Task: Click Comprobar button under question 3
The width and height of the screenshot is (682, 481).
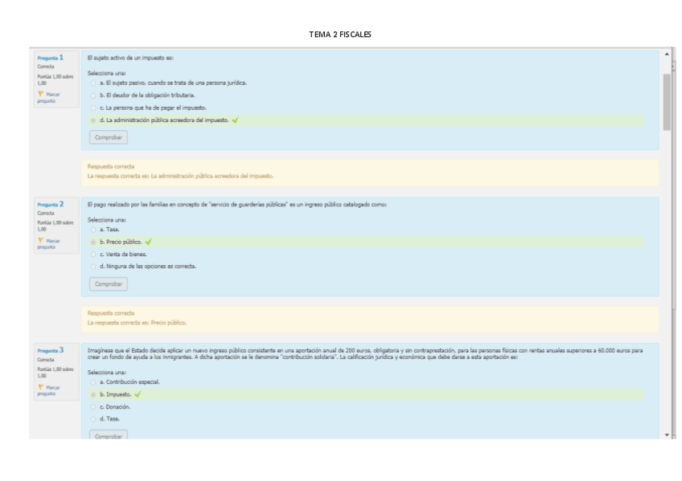Action: click(109, 434)
